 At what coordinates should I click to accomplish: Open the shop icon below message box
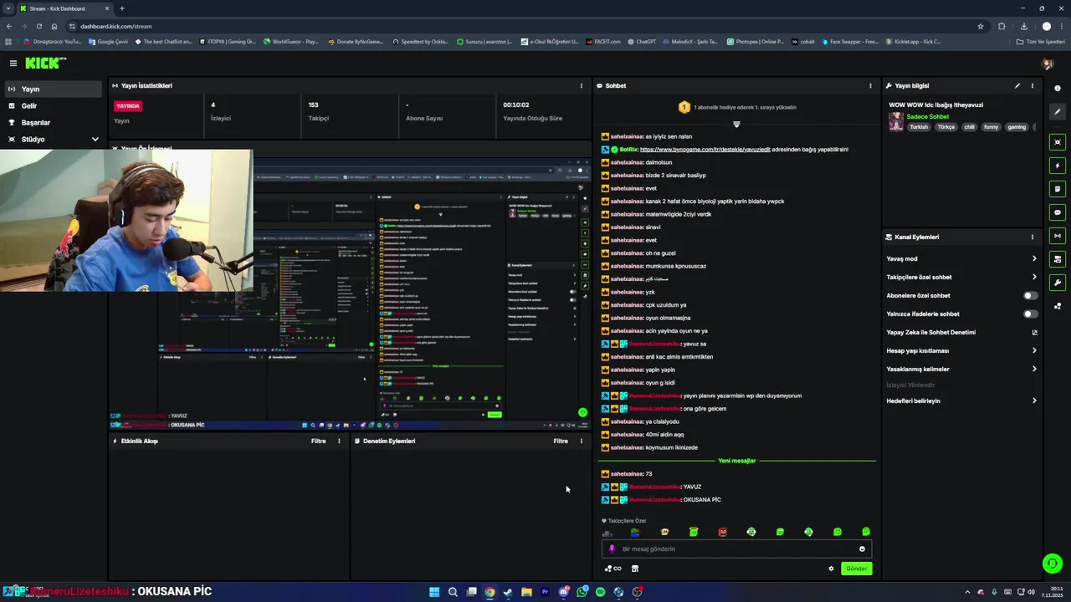[x=635, y=569]
